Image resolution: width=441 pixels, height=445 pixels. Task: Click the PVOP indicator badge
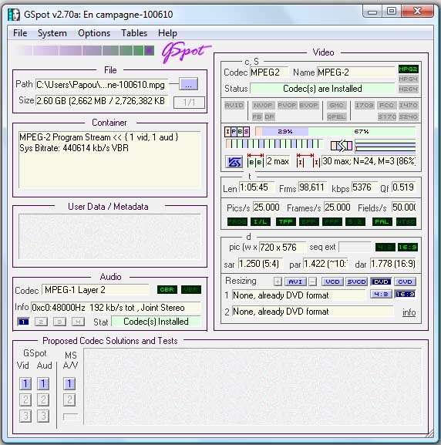click(287, 106)
